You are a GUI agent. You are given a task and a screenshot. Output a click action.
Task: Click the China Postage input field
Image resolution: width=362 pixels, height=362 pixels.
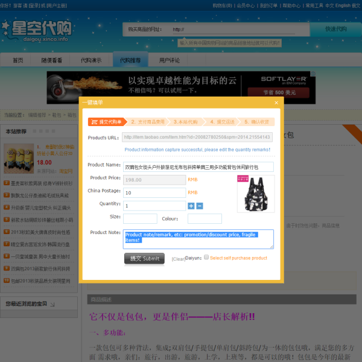[x=154, y=192]
